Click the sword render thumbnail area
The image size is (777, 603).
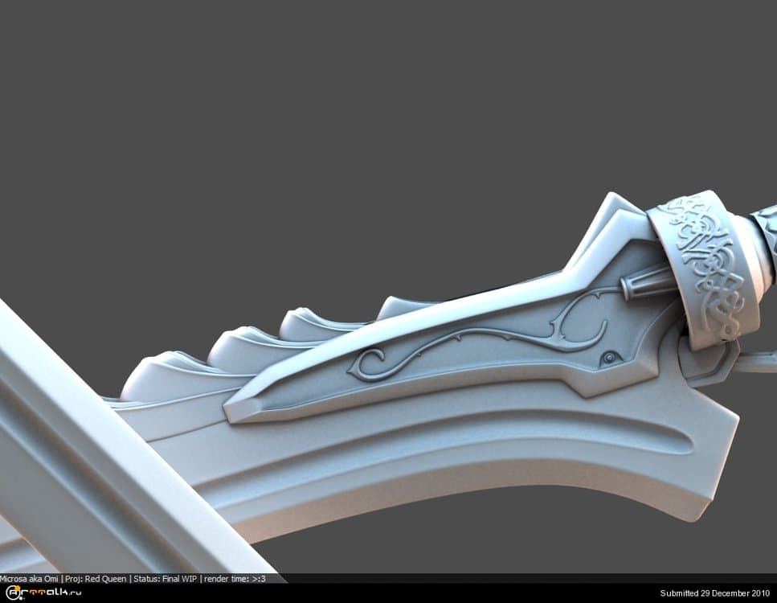[442, 362]
